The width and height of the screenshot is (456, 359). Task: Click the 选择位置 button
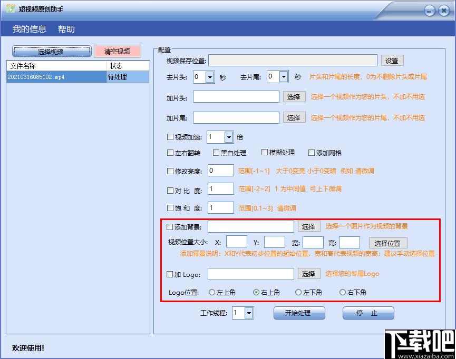tap(388, 243)
